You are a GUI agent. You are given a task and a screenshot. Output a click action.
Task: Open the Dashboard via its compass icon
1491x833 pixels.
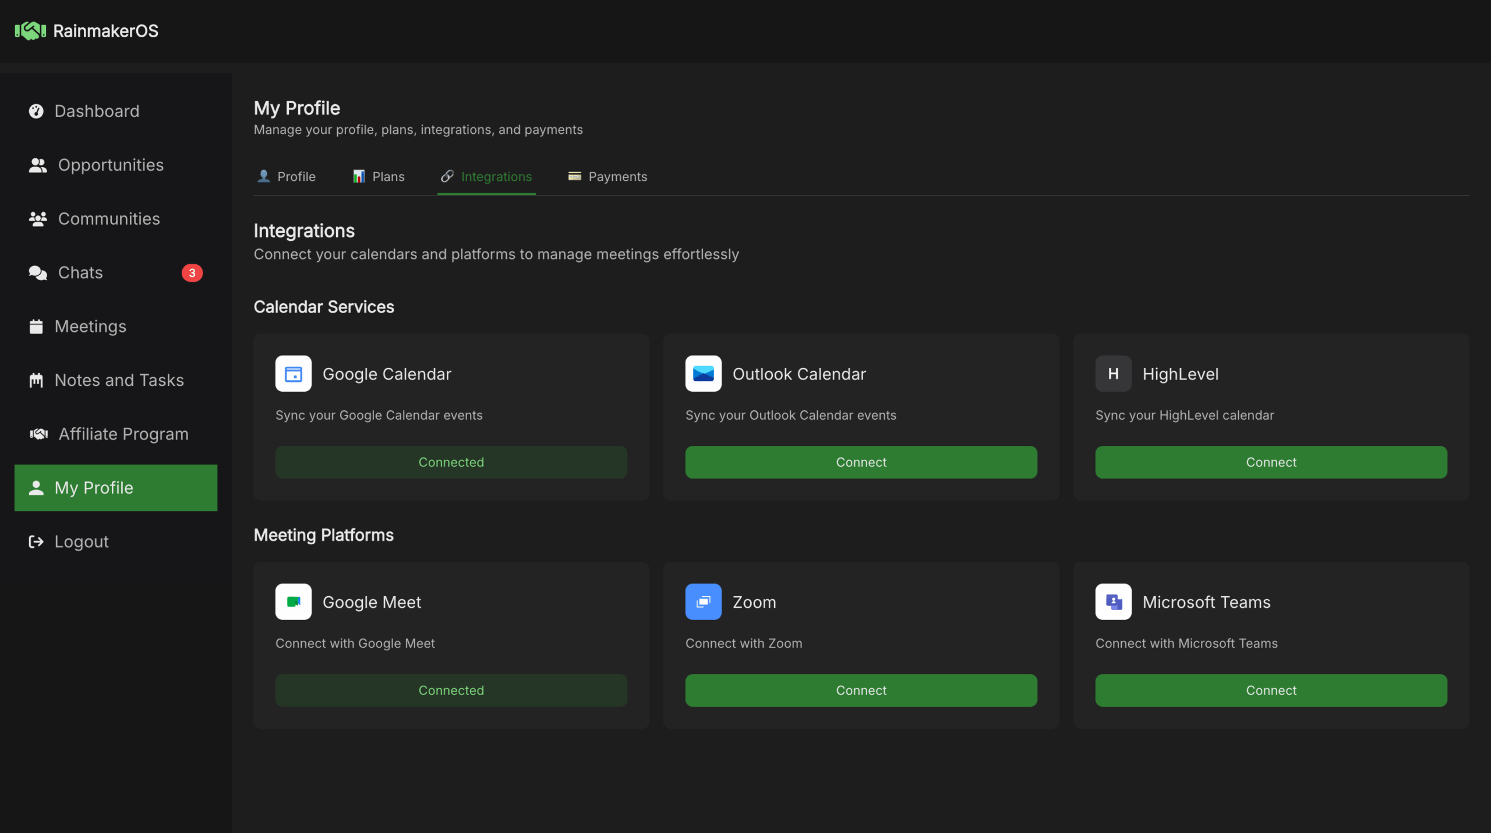37,111
